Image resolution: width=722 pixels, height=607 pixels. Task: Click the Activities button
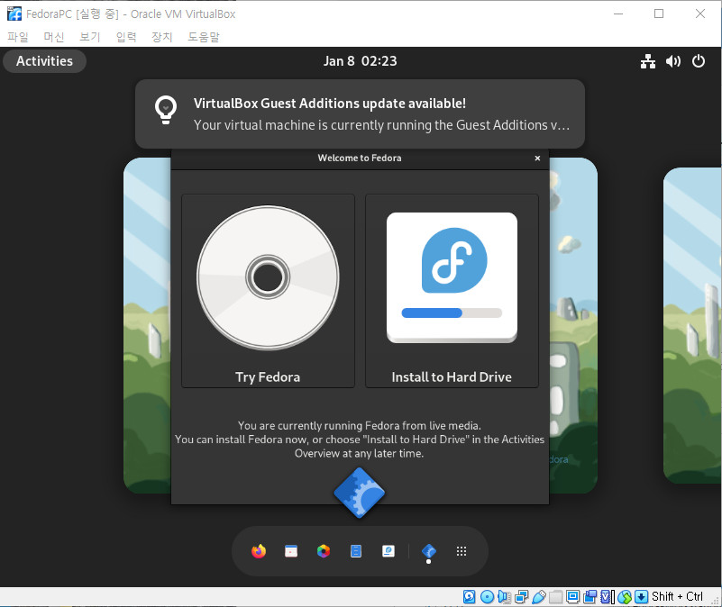pos(45,61)
